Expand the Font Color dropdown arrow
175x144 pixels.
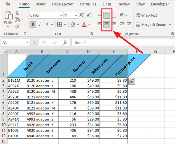(89, 24)
